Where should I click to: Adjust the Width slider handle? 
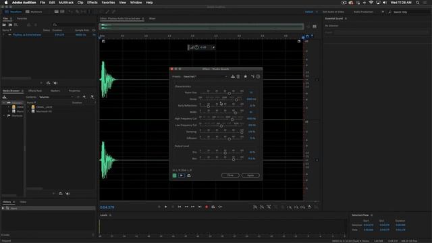(x=236, y=113)
